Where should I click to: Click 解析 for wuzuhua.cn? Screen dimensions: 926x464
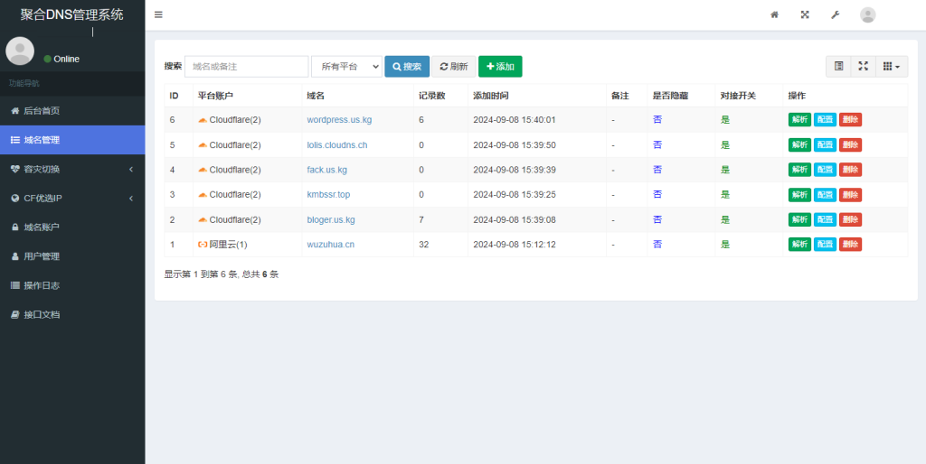click(799, 245)
